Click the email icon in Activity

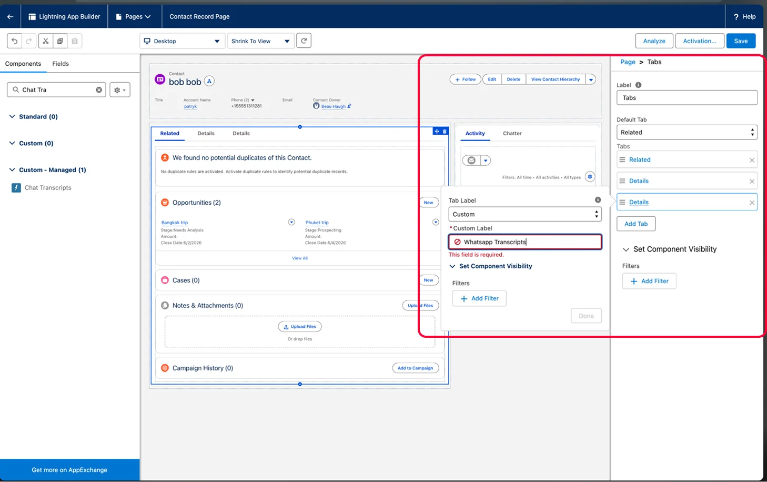pyautogui.click(x=471, y=160)
